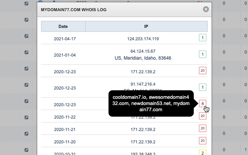Select IP address 64.124.15.67
Image resolution: width=248 pixels, height=155 pixels.
tap(143, 51)
